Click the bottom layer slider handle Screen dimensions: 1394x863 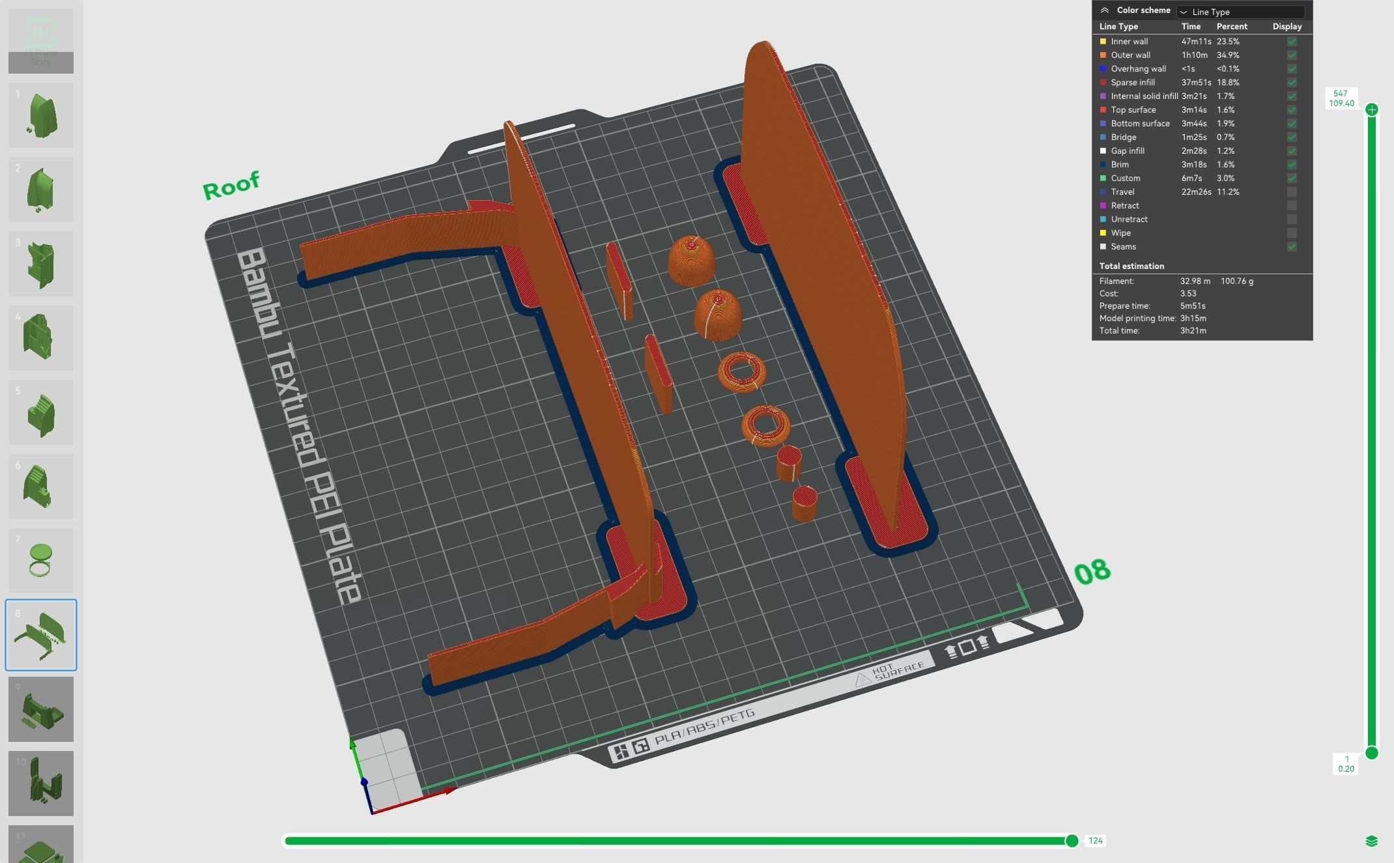(x=1372, y=753)
